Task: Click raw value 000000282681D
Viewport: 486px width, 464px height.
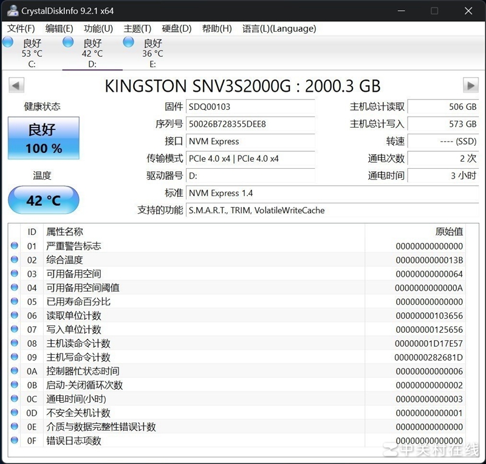Action: (429, 357)
